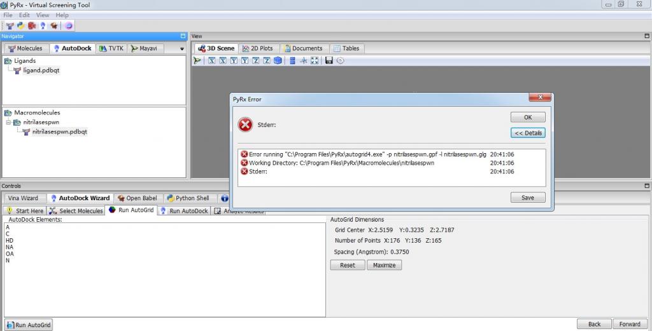
Task: Click the second Z axis view icon
Action: (x=267, y=60)
